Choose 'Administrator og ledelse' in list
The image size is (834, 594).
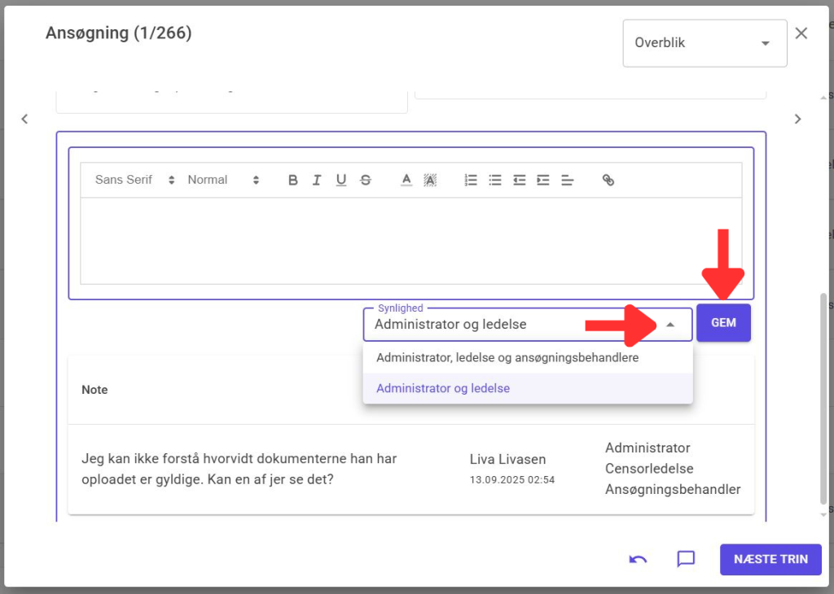tap(443, 388)
